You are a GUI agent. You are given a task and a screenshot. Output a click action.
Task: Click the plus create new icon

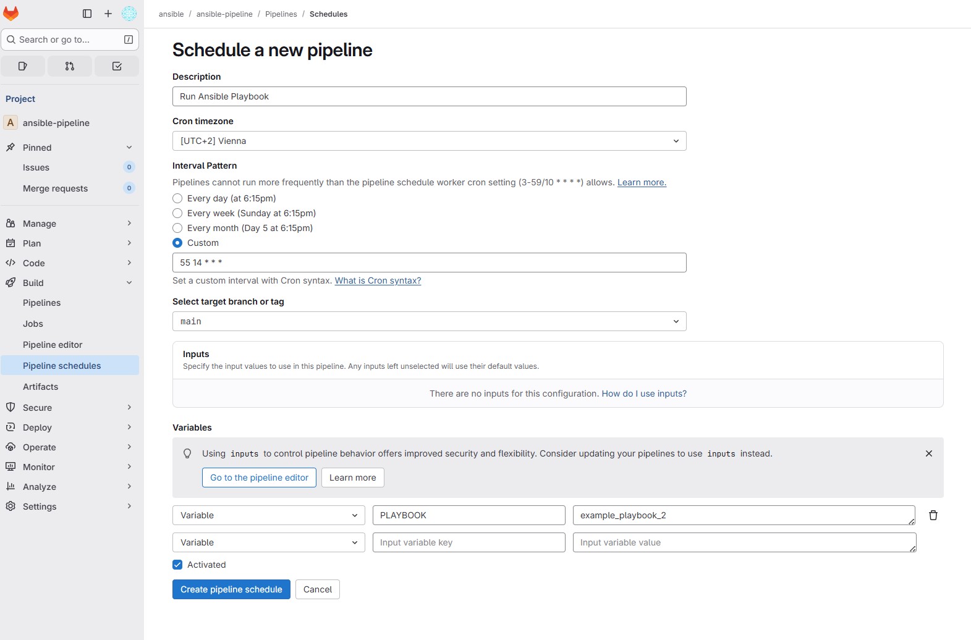point(108,14)
